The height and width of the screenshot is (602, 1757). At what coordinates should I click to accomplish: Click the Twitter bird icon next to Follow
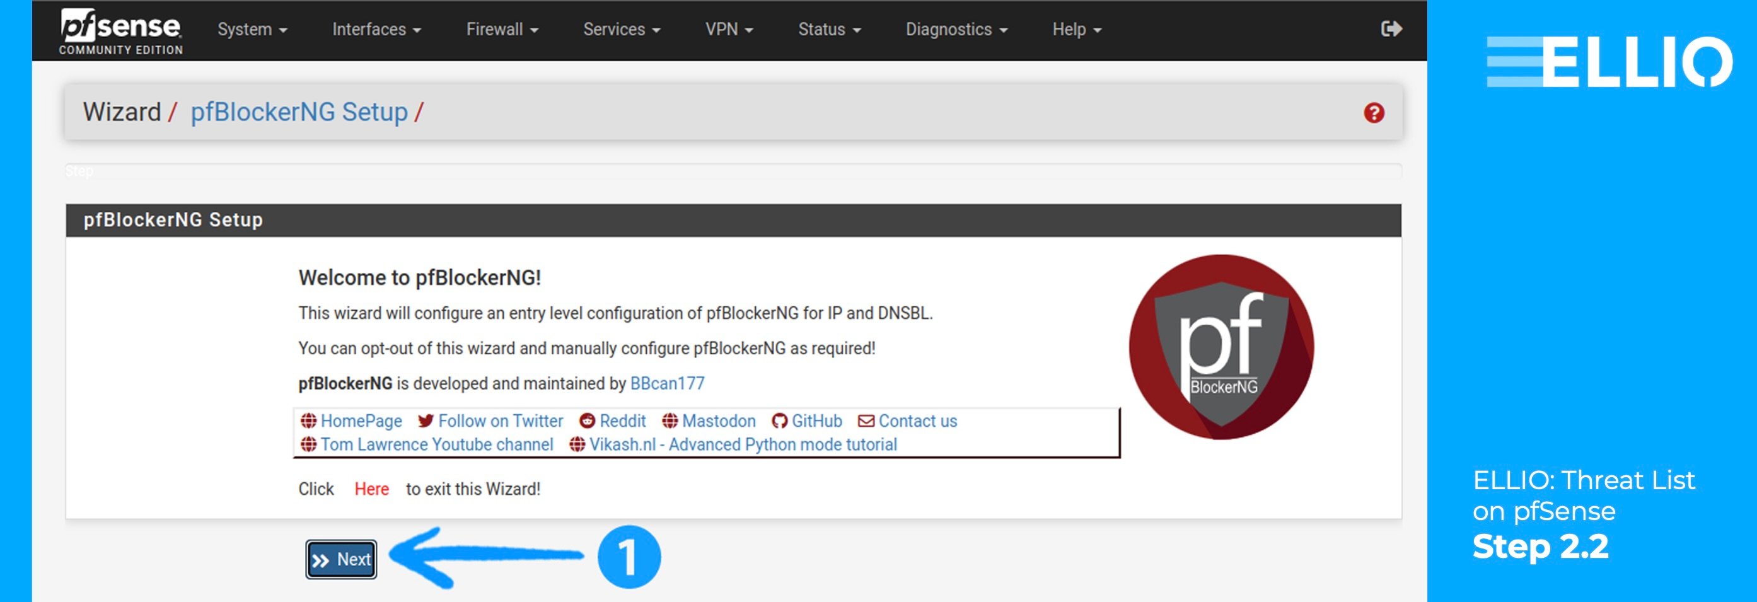pyautogui.click(x=426, y=420)
